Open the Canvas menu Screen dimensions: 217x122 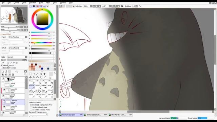(16, 3)
